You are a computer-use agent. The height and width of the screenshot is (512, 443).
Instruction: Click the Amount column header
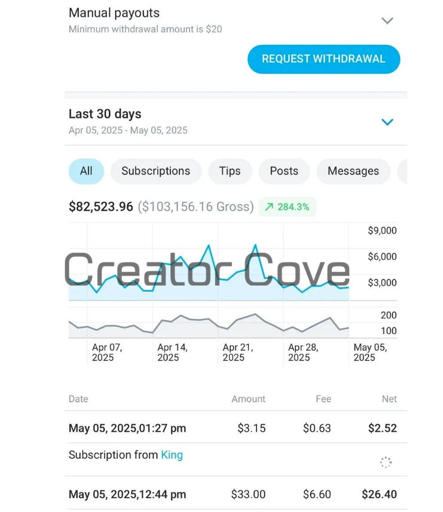(248, 399)
